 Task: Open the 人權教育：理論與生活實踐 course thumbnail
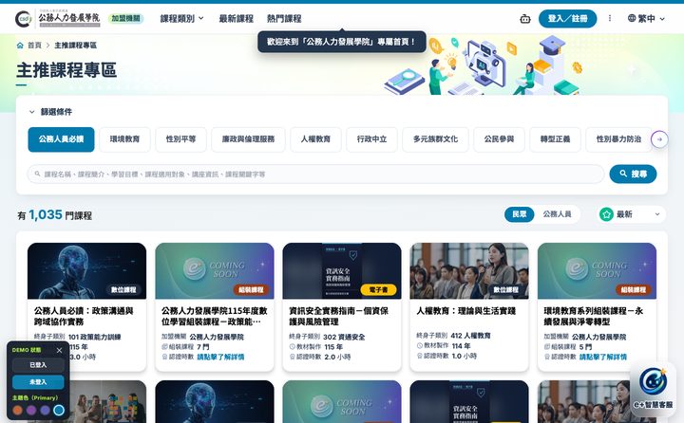tap(469, 271)
